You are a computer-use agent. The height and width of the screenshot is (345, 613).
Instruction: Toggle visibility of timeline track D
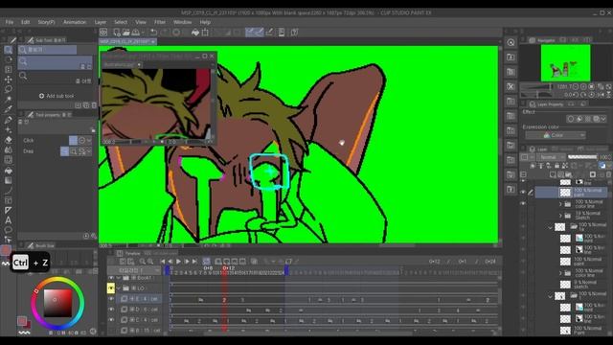(x=111, y=310)
